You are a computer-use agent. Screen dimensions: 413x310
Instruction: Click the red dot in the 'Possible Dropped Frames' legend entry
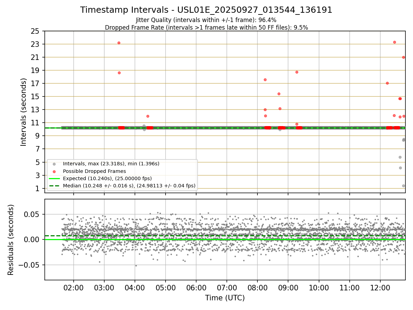[x=54, y=171]
